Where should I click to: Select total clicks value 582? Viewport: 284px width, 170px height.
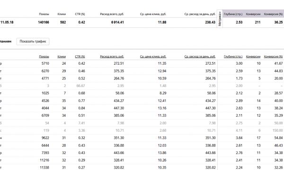(63, 22)
